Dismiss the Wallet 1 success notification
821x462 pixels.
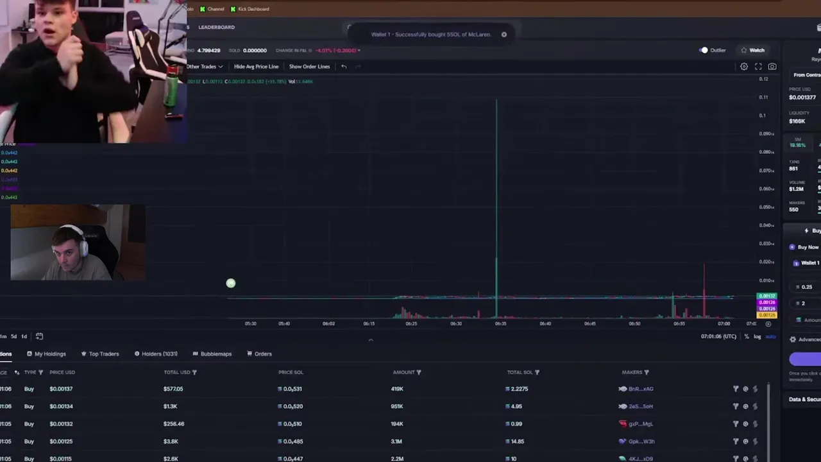coord(504,35)
